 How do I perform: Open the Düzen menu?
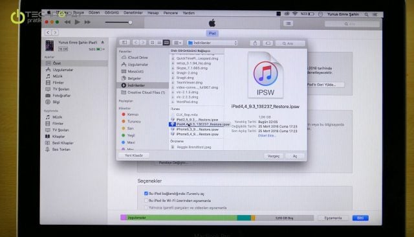(x=94, y=13)
